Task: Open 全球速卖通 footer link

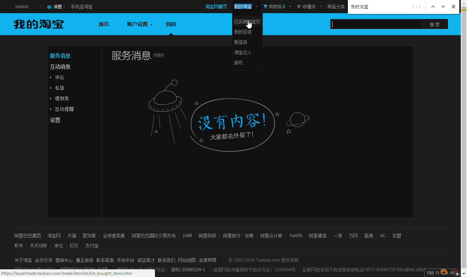Action: (x=114, y=236)
